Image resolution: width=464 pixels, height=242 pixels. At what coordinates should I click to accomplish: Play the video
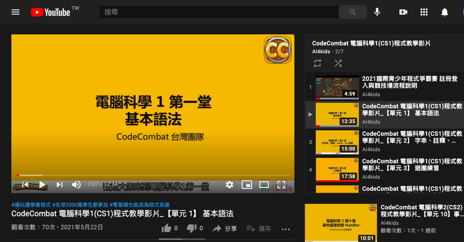pyautogui.click(x=42, y=185)
